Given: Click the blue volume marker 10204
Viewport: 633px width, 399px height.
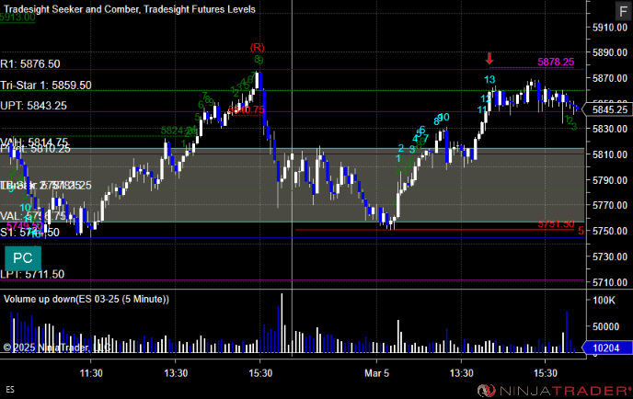Looking at the screenshot, I should tap(607, 348).
